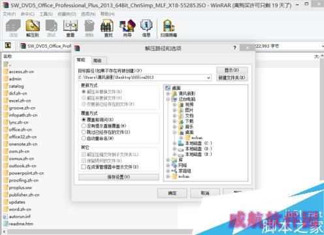This screenshot has height=235, width=324.
Task: Click the readme.htm file icon
Action: click(6, 224)
